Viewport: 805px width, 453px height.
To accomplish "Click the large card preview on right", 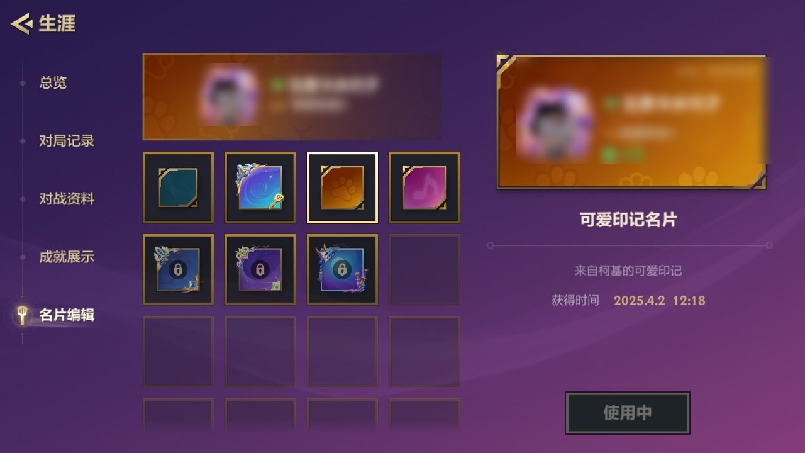I will 631,122.
